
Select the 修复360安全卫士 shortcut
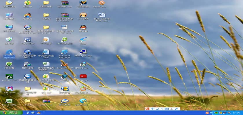click(x=46, y=54)
